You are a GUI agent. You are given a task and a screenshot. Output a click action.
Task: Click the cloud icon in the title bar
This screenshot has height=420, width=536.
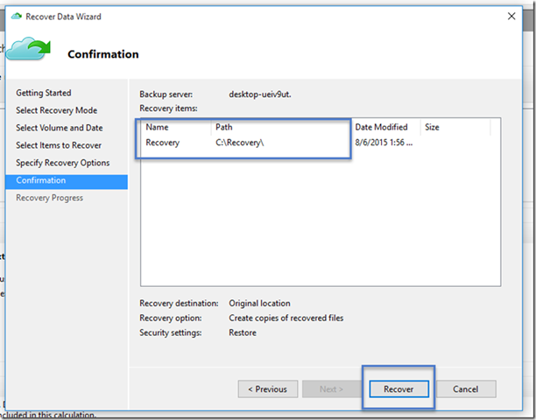[x=16, y=16]
